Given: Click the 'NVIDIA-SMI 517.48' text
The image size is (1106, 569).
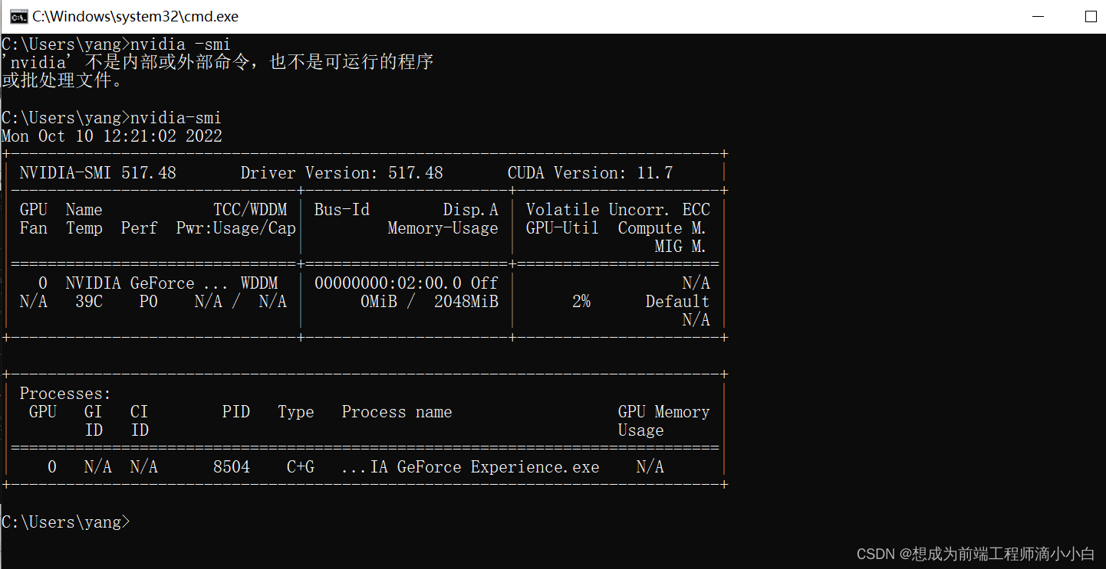Looking at the screenshot, I should [x=97, y=173].
